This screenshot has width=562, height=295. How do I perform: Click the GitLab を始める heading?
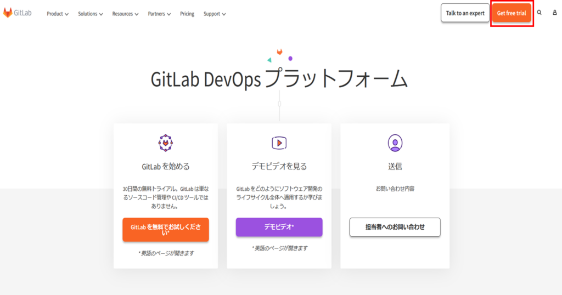coord(166,167)
